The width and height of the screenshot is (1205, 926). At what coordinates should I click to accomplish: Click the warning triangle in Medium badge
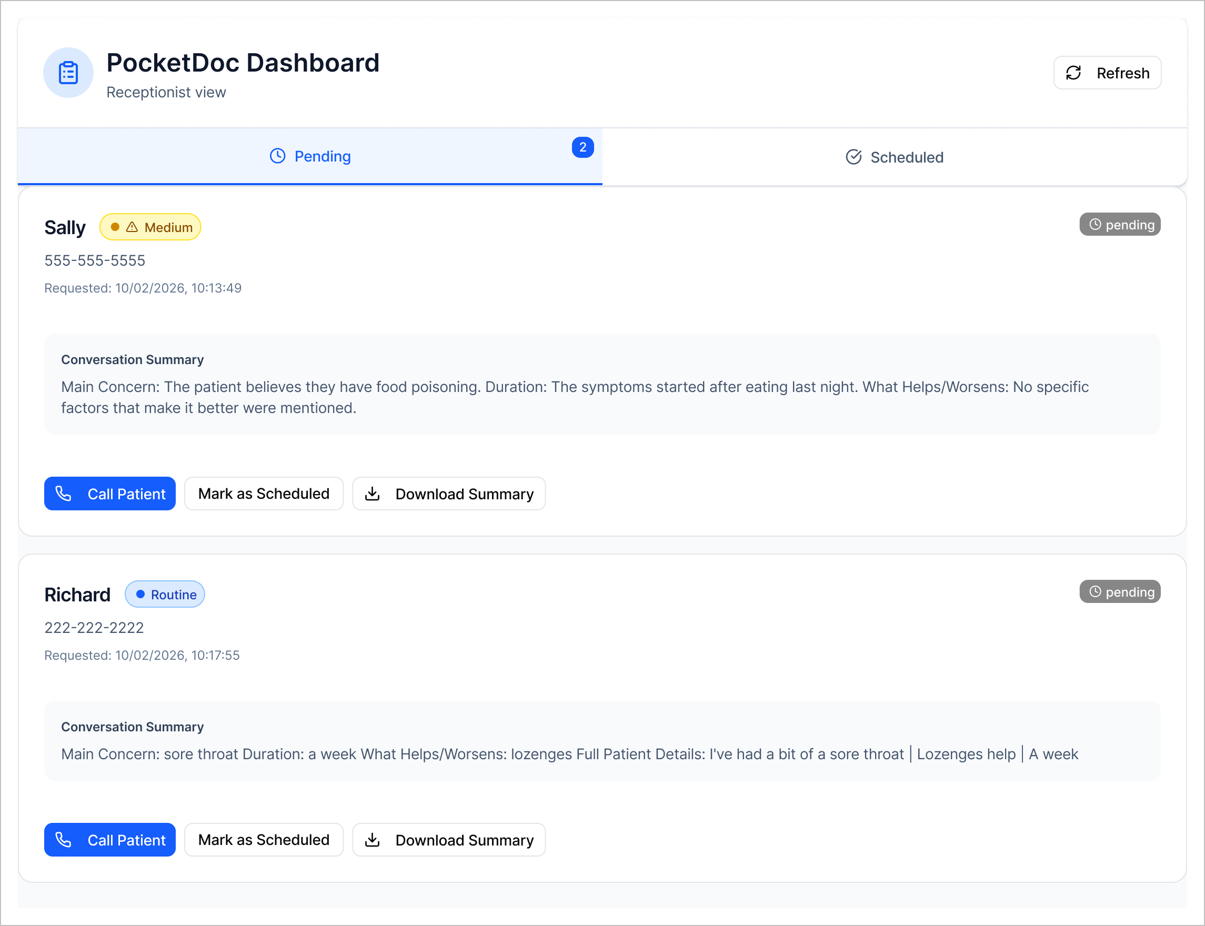click(132, 227)
